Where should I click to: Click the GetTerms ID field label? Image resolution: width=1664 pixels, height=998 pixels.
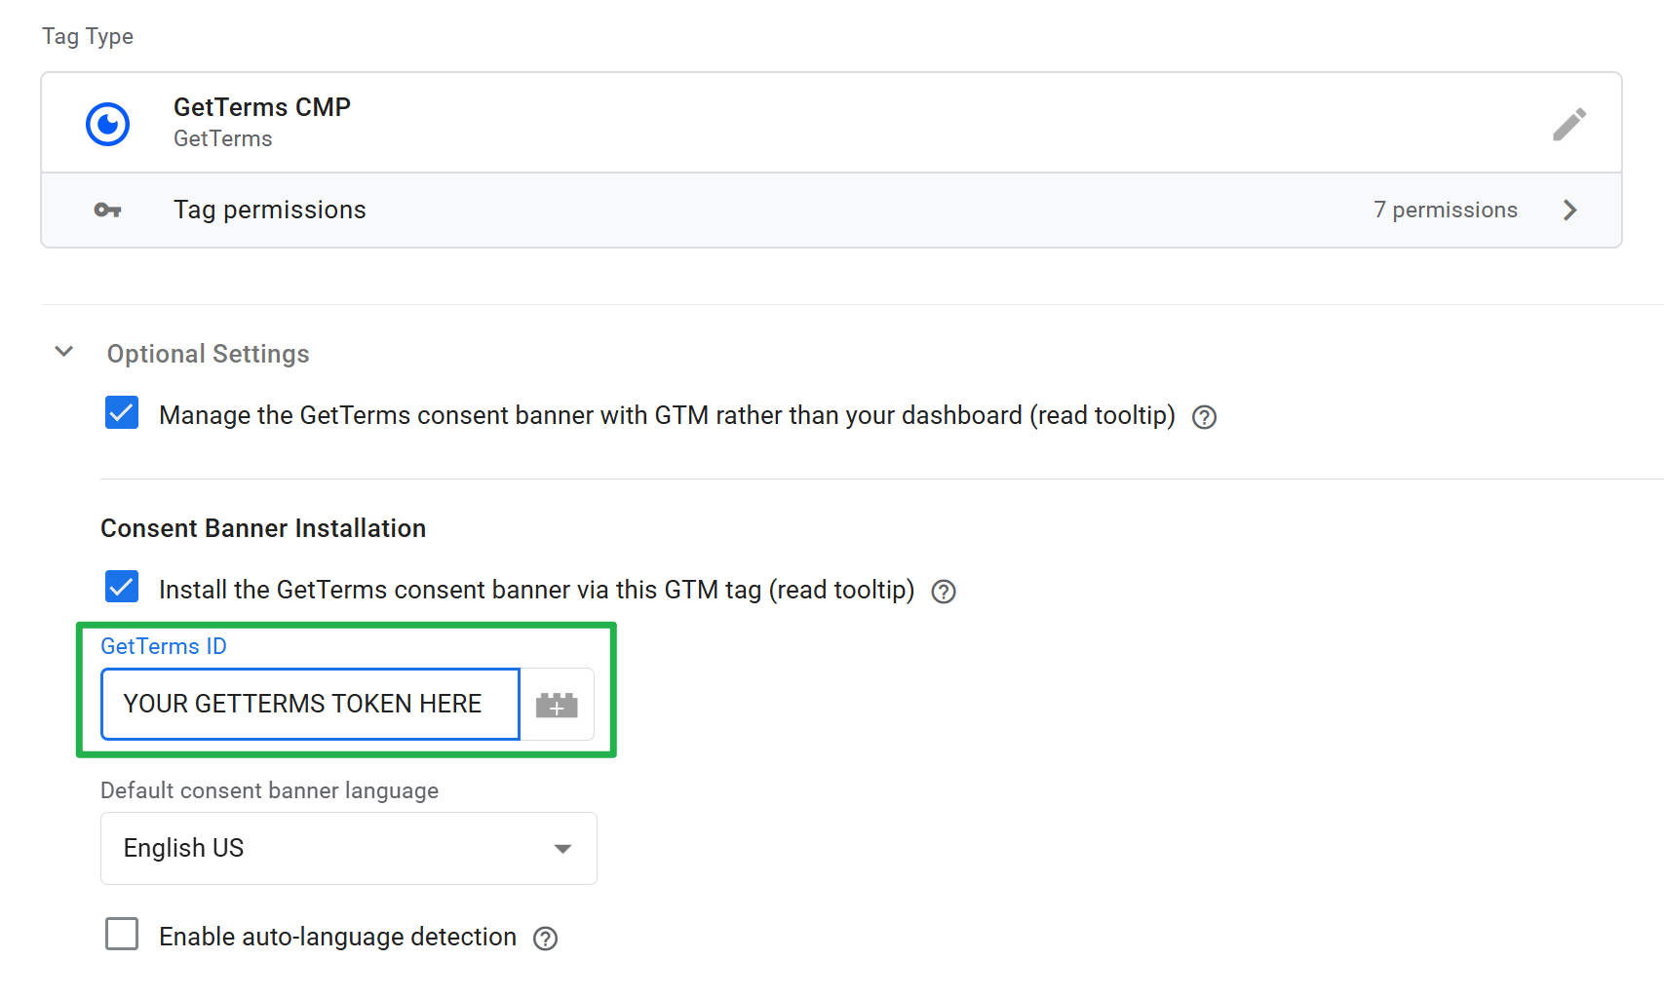point(164,646)
